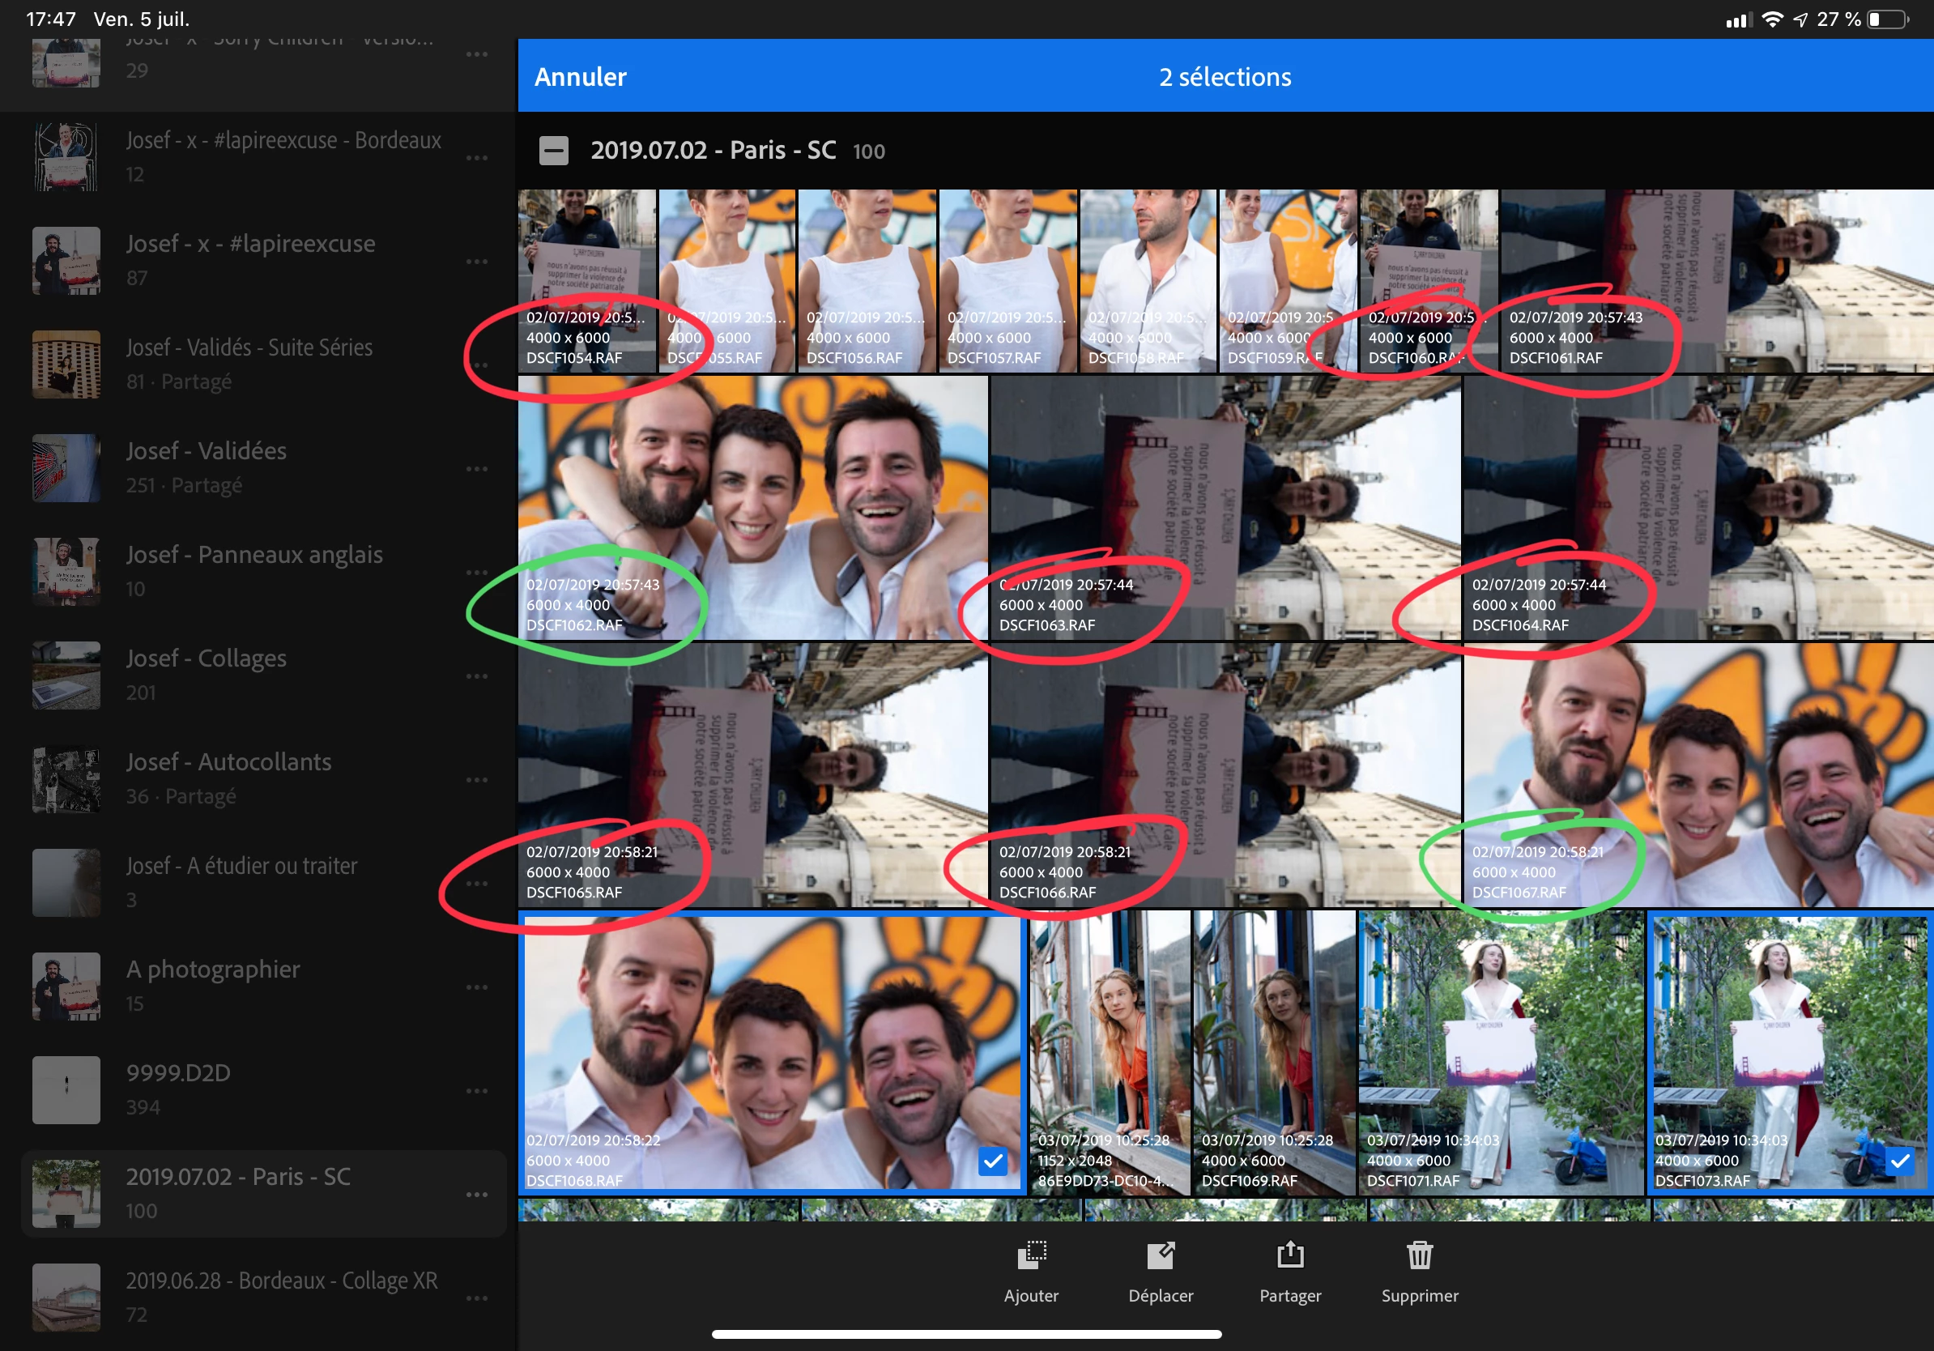Open options dots for Josef - Validées album

coord(477,468)
